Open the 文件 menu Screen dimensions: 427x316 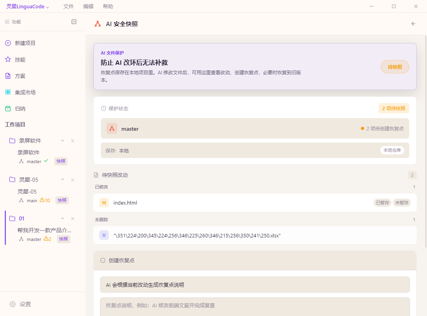pyautogui.click(x=68, y=7)
